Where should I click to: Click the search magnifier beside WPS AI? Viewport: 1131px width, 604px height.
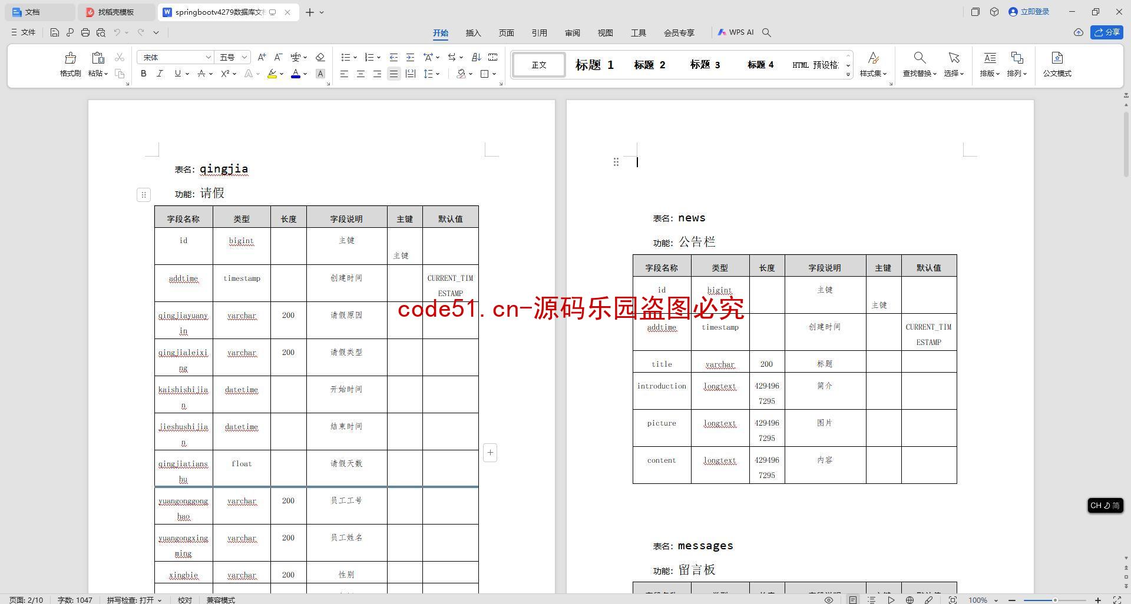(x=766, y=32)
